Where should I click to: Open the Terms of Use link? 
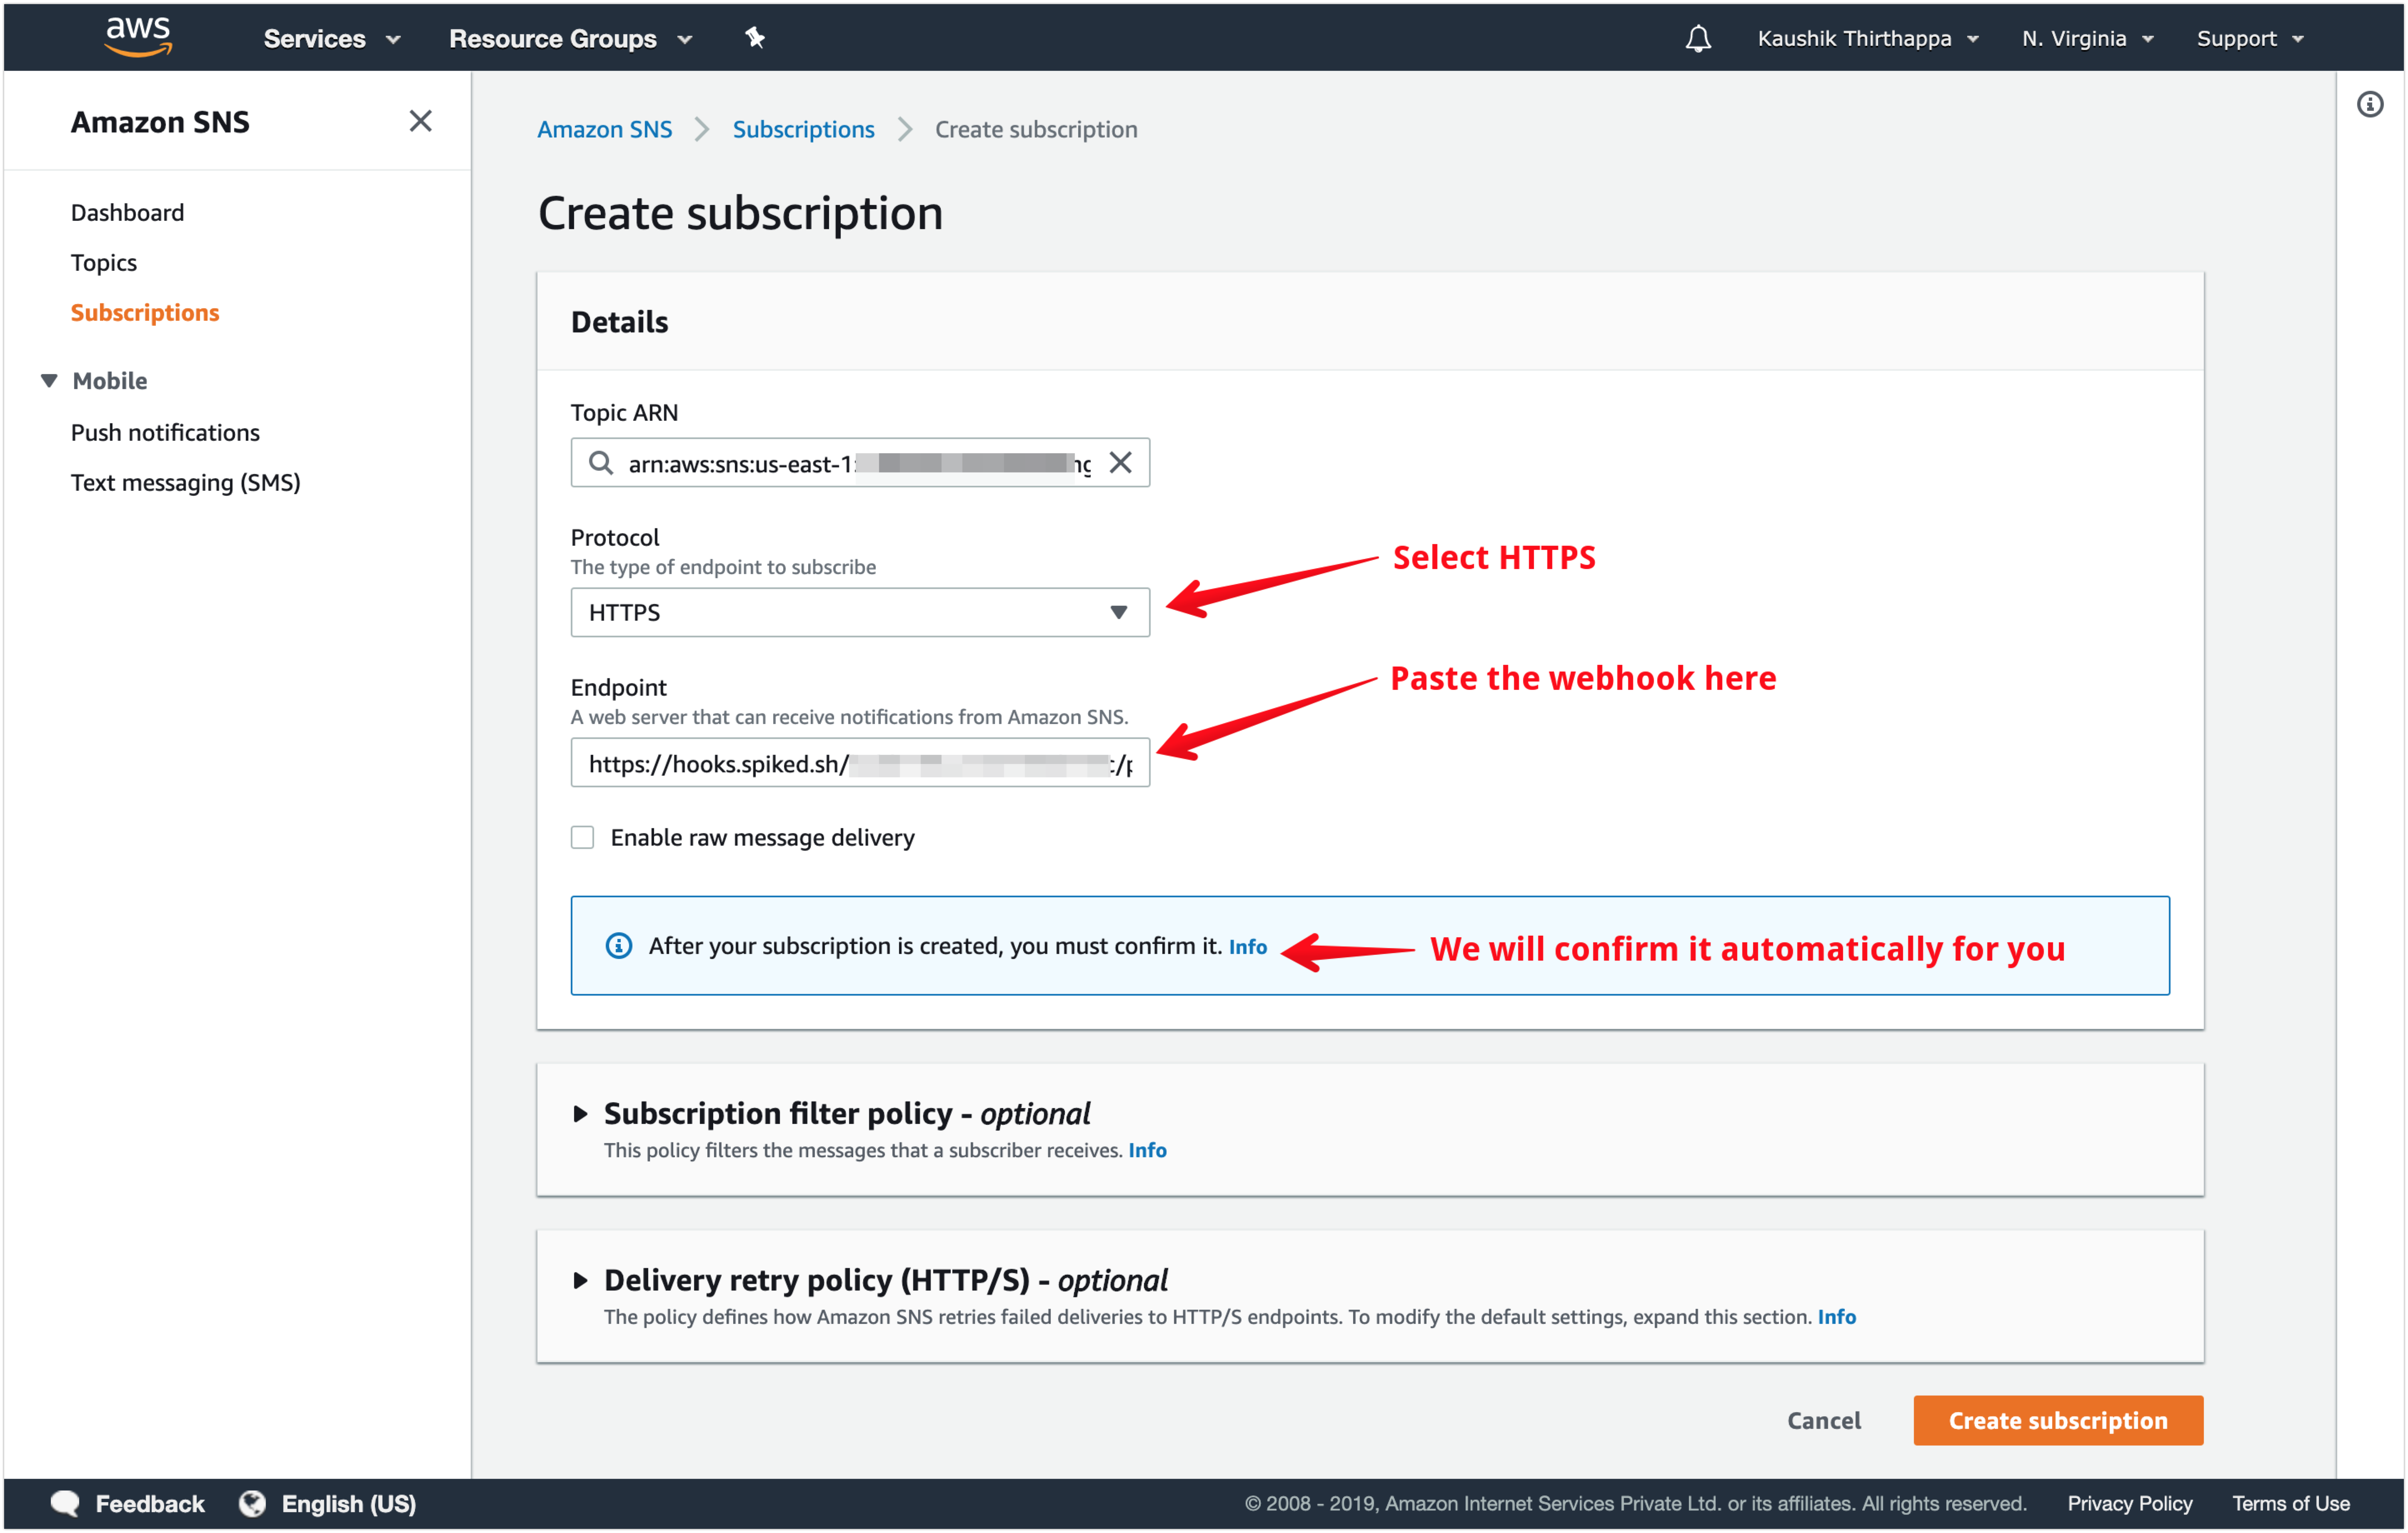(2290, 1504)
